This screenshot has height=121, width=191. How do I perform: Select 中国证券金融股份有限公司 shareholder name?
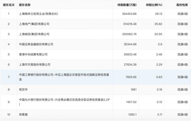coord(36,44)
